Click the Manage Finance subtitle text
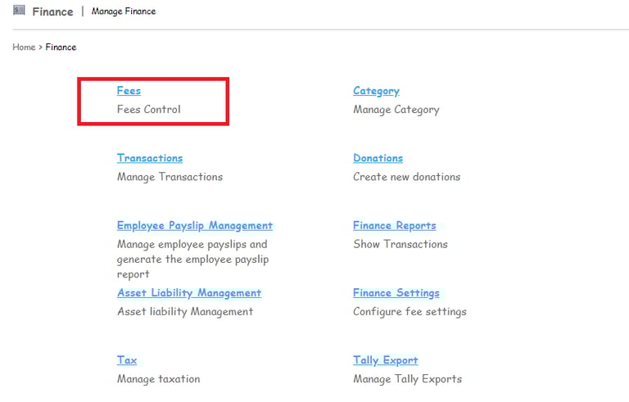Screen dimensions: 629x402 124,11
